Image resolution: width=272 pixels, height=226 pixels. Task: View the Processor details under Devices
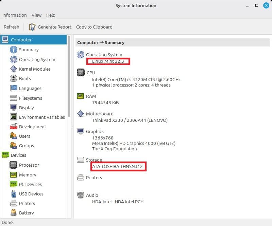tap(29, 165)
